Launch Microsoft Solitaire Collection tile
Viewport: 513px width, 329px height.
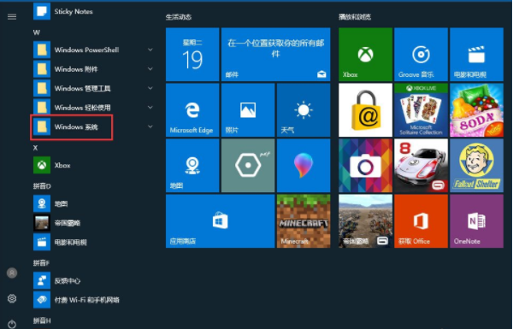[421, 110]
